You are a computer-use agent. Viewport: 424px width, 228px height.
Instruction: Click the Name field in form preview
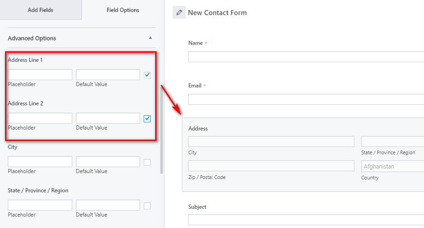(x=306, y=56)
